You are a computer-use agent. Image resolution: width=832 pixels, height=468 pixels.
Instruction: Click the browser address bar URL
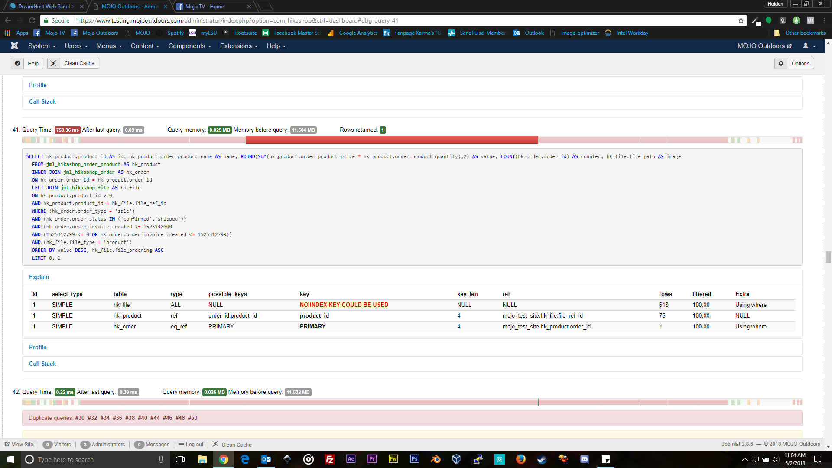click(237, 20)
